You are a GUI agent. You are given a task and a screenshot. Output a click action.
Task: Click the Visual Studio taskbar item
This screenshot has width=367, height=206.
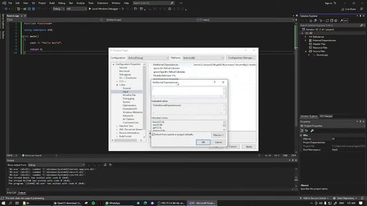click(202, 203)
